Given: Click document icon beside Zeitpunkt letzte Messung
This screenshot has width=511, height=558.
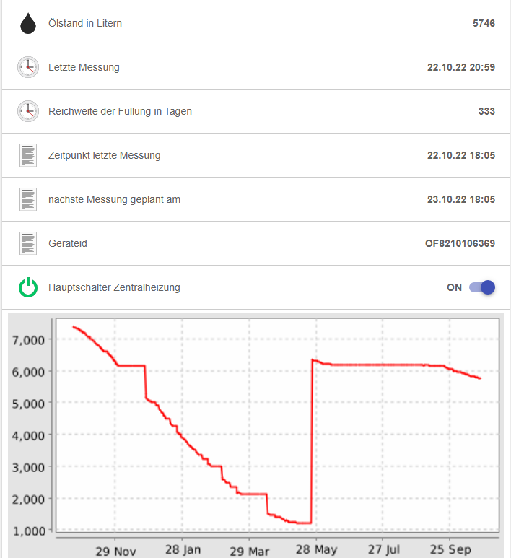Looking at the screenshot, I should click(x=28, y=156).
